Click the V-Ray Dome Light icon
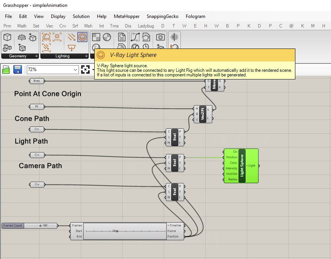The width and height of the screenshot is (331, 259). click(46, 37)
